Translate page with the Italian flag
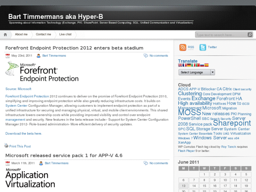 pos(193,65)
